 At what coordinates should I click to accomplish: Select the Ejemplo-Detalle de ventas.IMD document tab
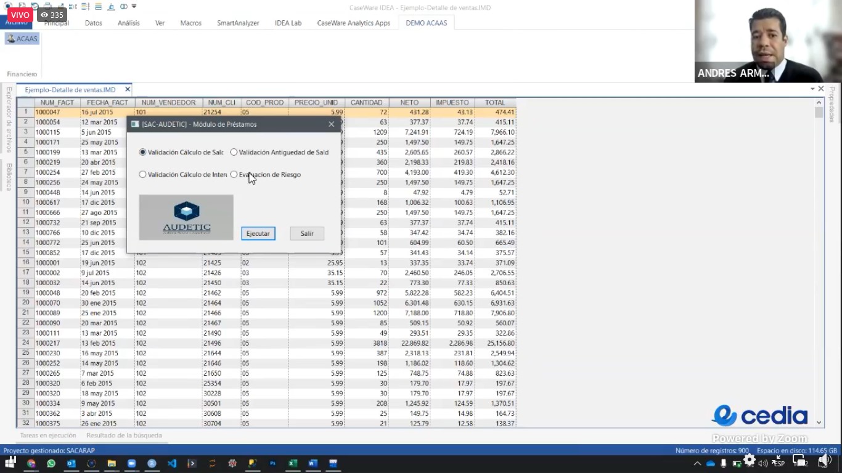(x=70, y=90)
